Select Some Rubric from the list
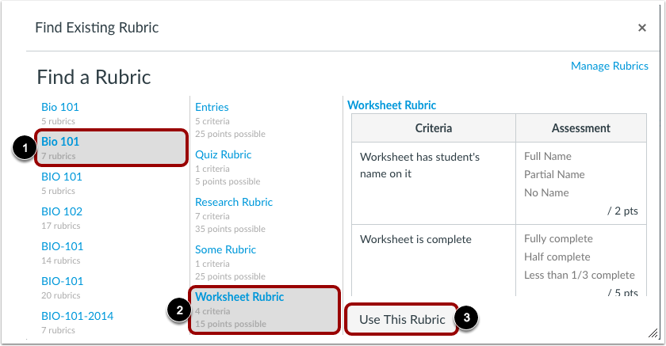 pyautogui.click(x=225, y=249)
